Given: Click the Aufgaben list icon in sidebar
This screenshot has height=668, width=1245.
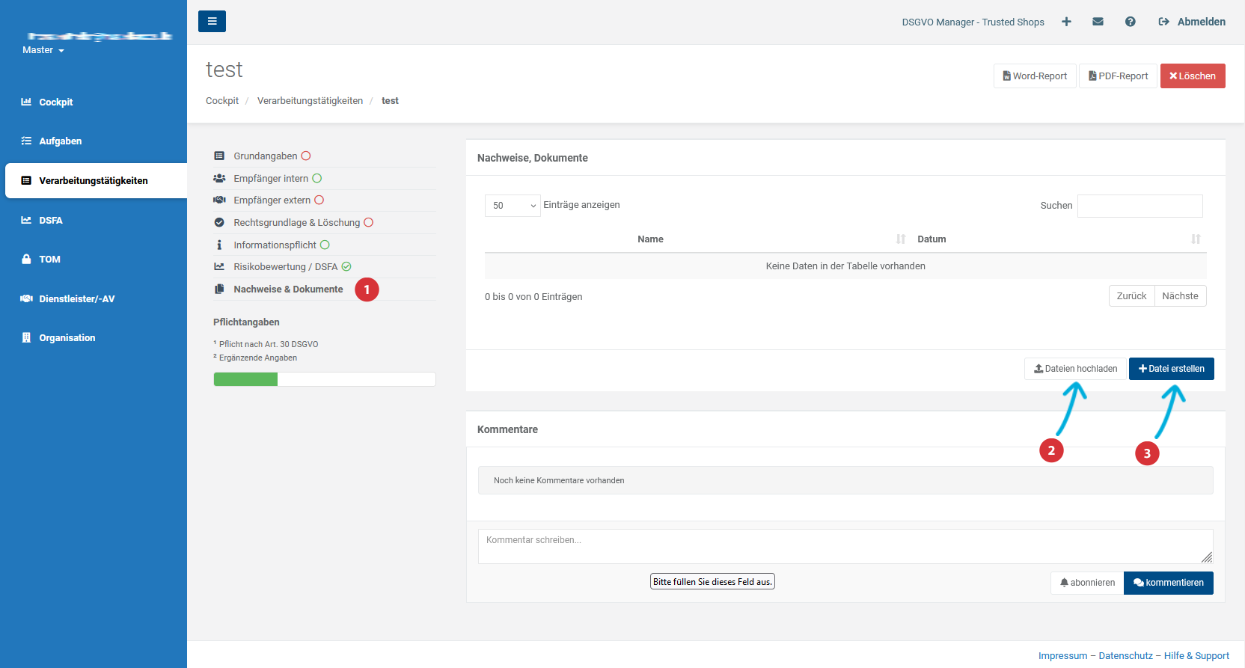Looking at the screenshot, I should coord(26,141).
